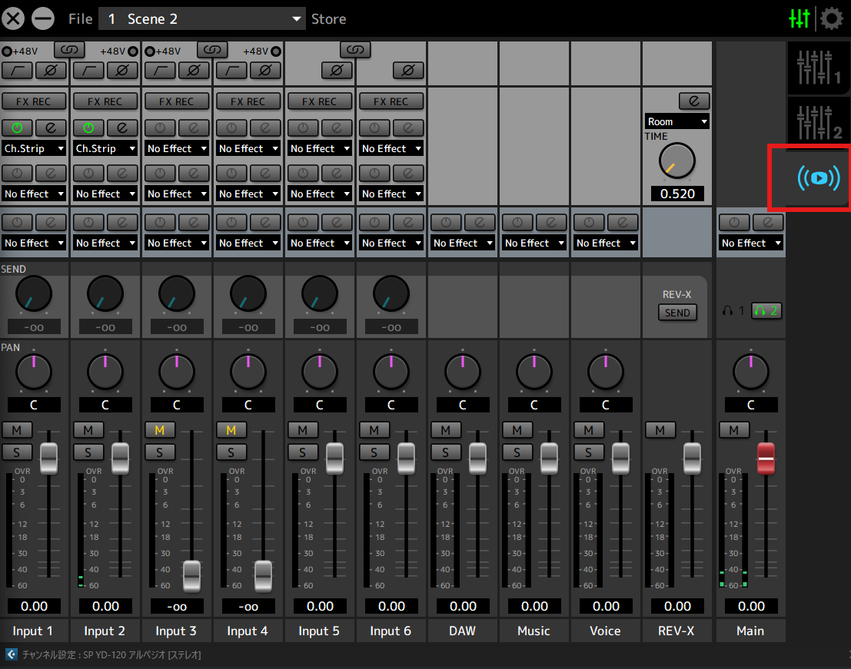851x669 pixels.
Task: Enable FX REC on Input 1
Action: pyautogui.click(x=34, y=101)
